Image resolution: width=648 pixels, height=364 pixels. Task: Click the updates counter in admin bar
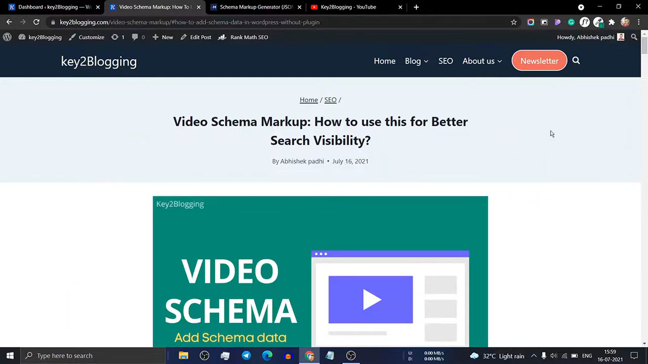click(x=118, y=37)
